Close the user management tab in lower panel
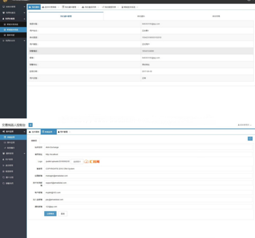This screenshot has height=238, width=255. click(71, 132)
